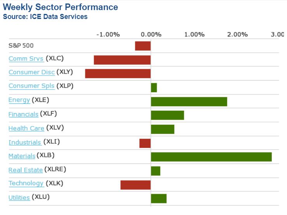
Task: Click the red S&P 500 bar
Action: (x=143, y=46)
